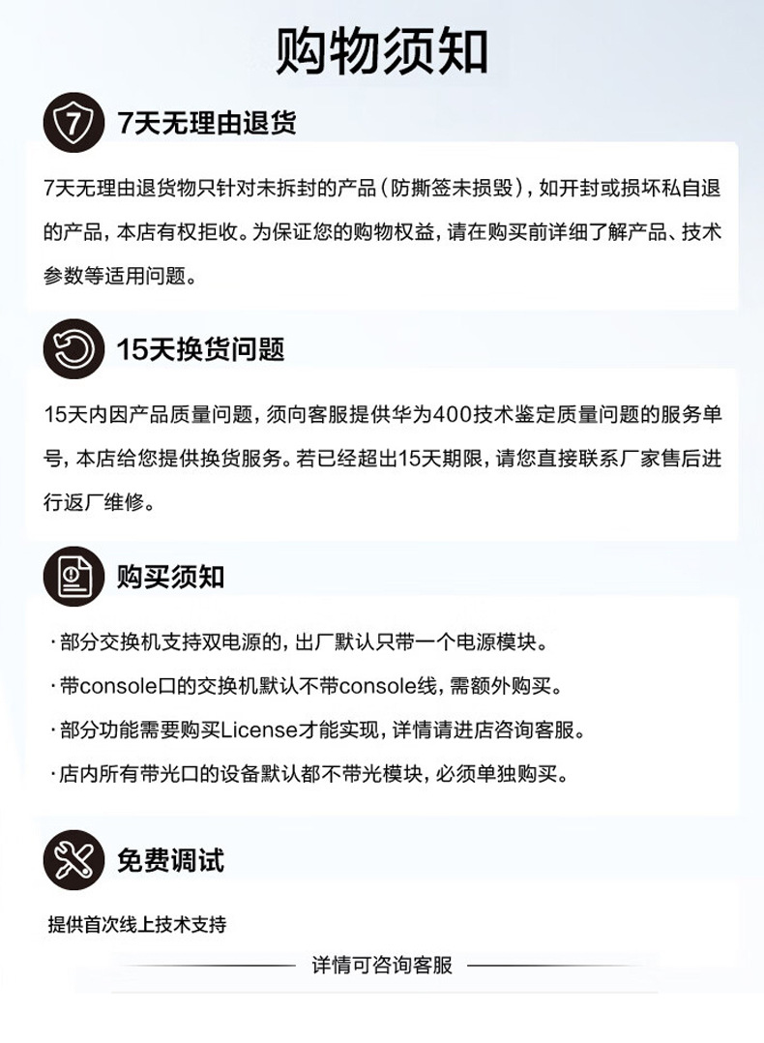Screen dimensions: 764x1043
Task: Click the shield 7 icon
Action: [73, 122]
